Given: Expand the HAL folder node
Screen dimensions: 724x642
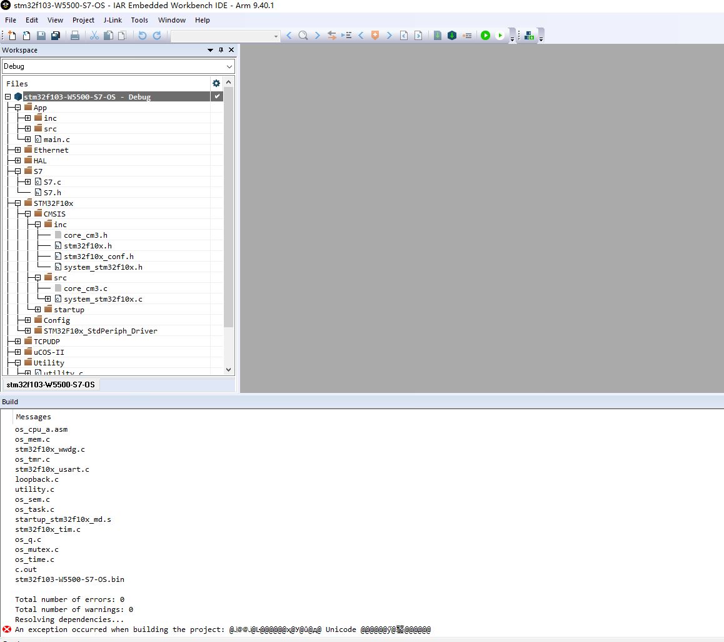Looking at the screenshot, I should point(18,160).
